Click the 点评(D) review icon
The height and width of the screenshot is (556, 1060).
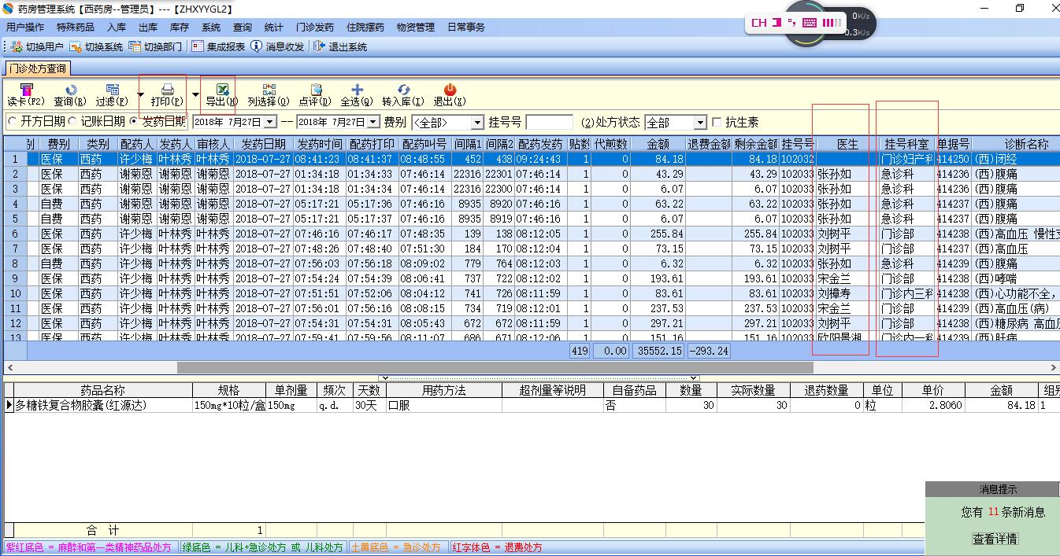(x=315, y=95)
